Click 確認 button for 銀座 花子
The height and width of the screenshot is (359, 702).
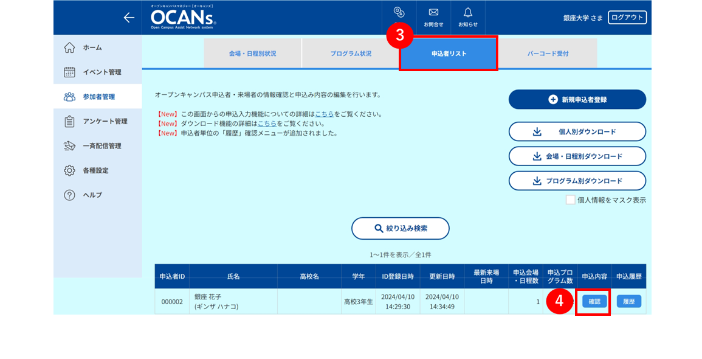tap(594, 302)
